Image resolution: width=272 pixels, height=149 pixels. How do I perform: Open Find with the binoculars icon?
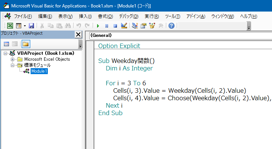(x=68, y=26)
